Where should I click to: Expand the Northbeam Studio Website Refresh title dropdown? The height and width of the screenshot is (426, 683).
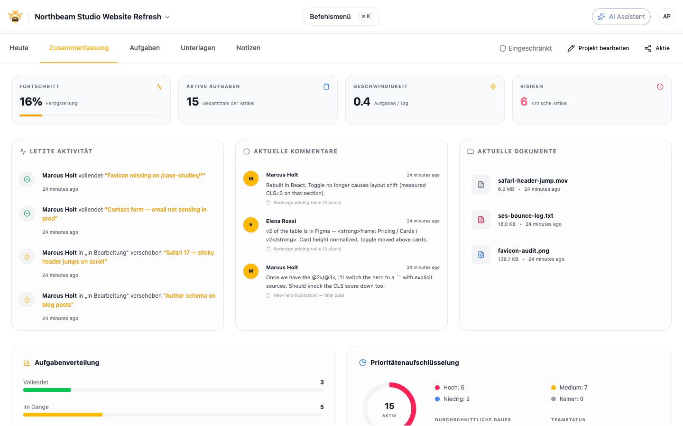167,16
